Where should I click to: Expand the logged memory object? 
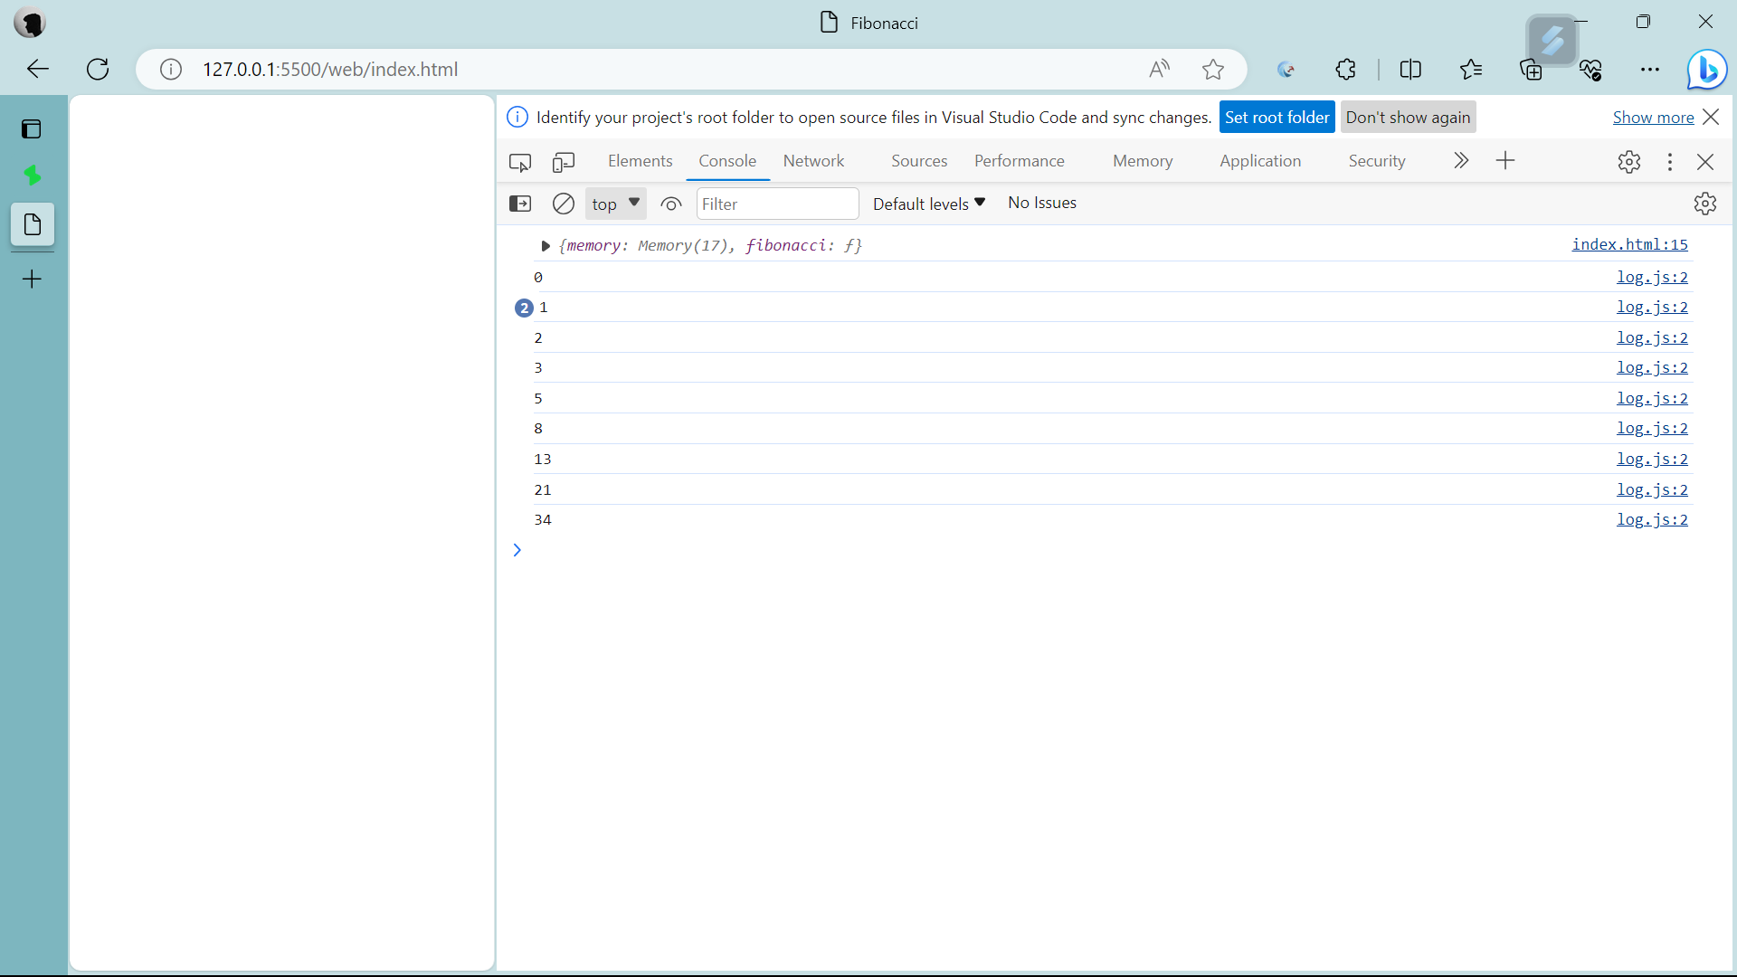pos(546,246)
